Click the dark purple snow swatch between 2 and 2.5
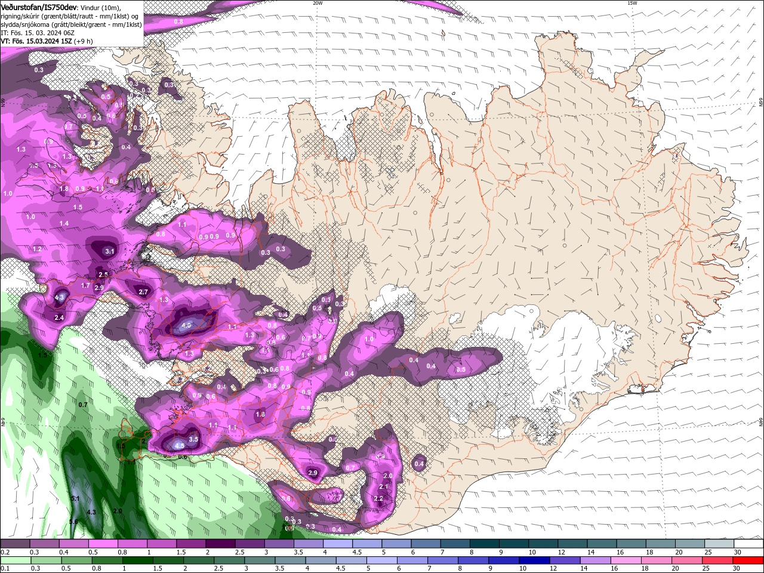This screenshot has width=764, height=573. pyautogui.click(x=220, y=544)
